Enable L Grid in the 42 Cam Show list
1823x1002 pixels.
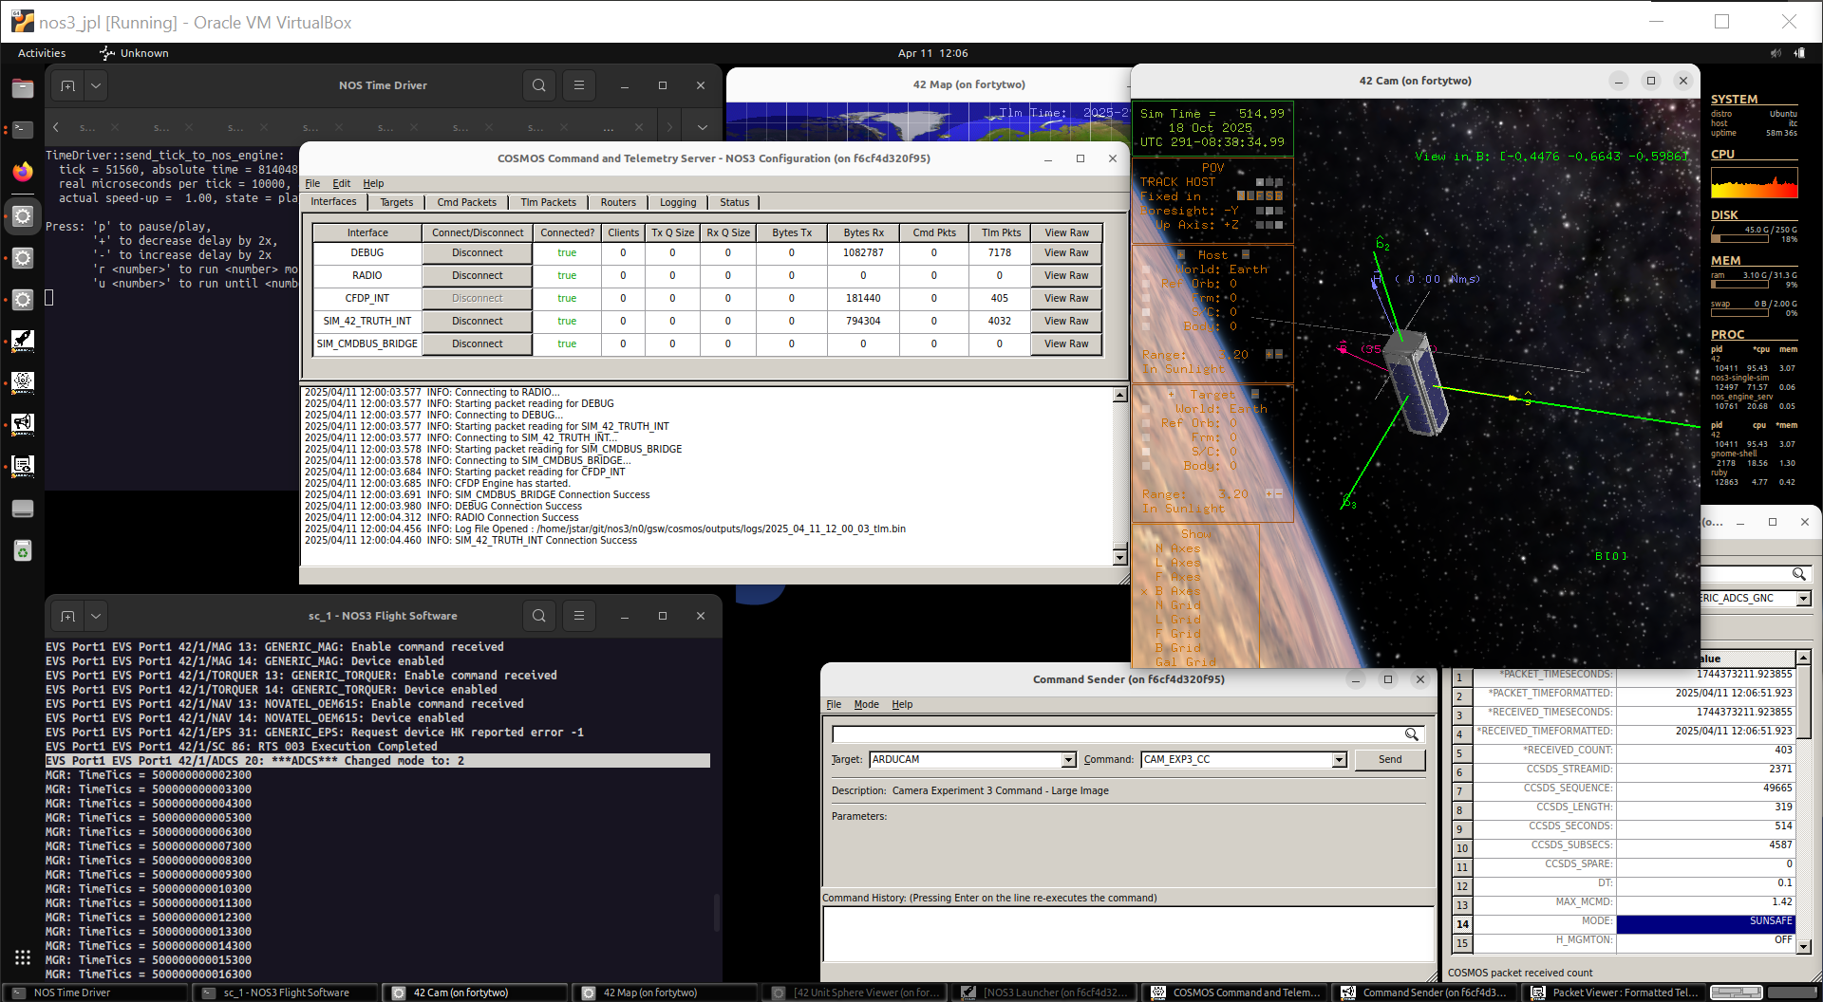click(1177, 620)
